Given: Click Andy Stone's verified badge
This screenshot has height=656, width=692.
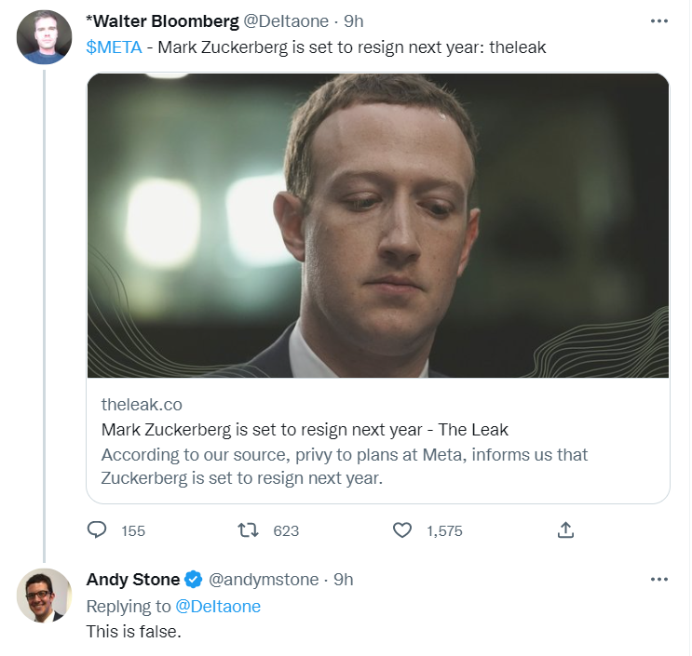Looking at the screenshot, I should [x=194, y=580].
